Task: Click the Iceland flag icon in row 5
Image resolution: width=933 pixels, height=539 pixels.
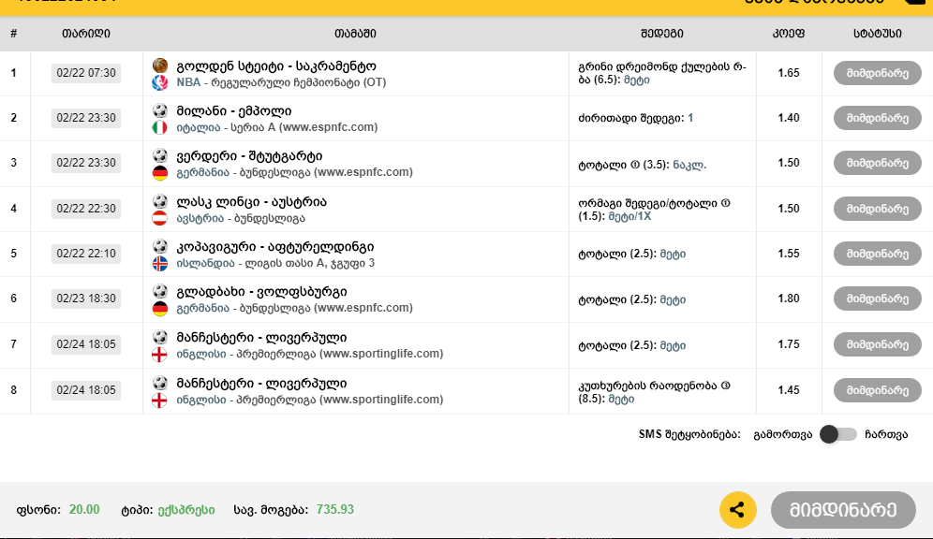Action: [159, 263]
